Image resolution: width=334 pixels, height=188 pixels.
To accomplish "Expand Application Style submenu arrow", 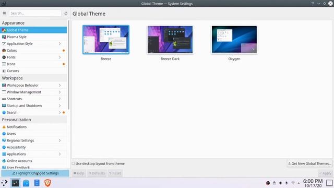I will [x=59, y=44].
